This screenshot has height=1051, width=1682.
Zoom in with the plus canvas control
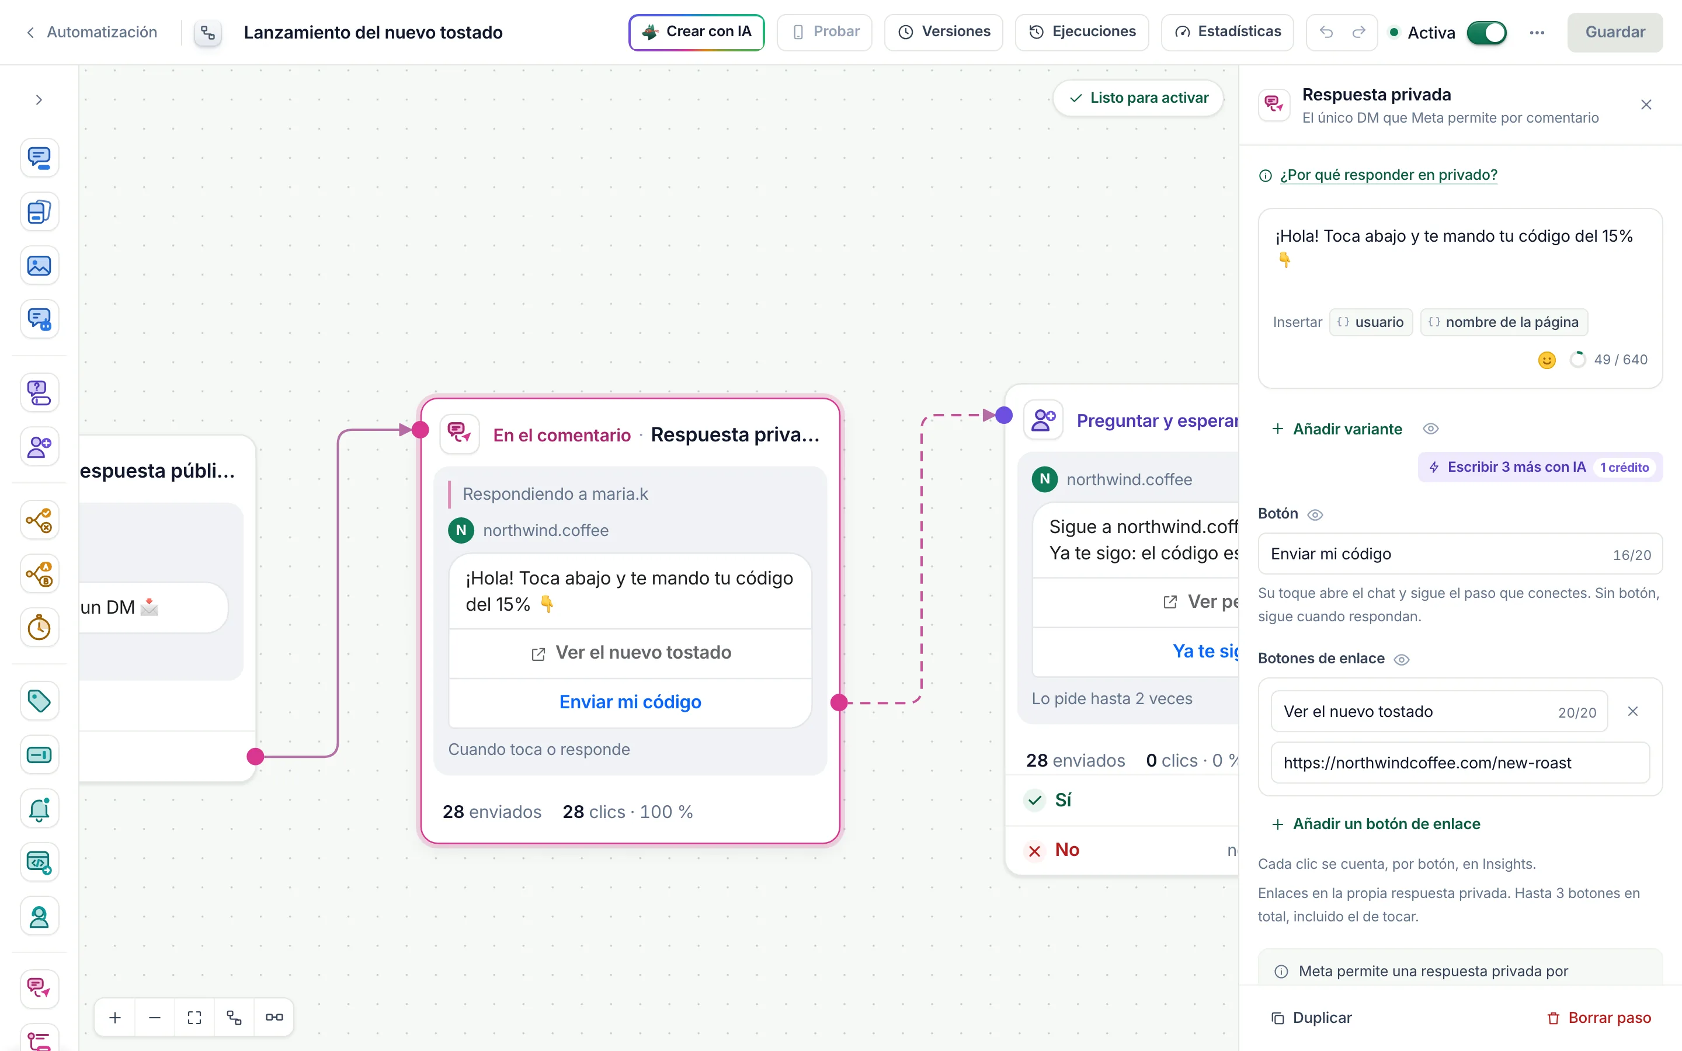[116, 1018]
